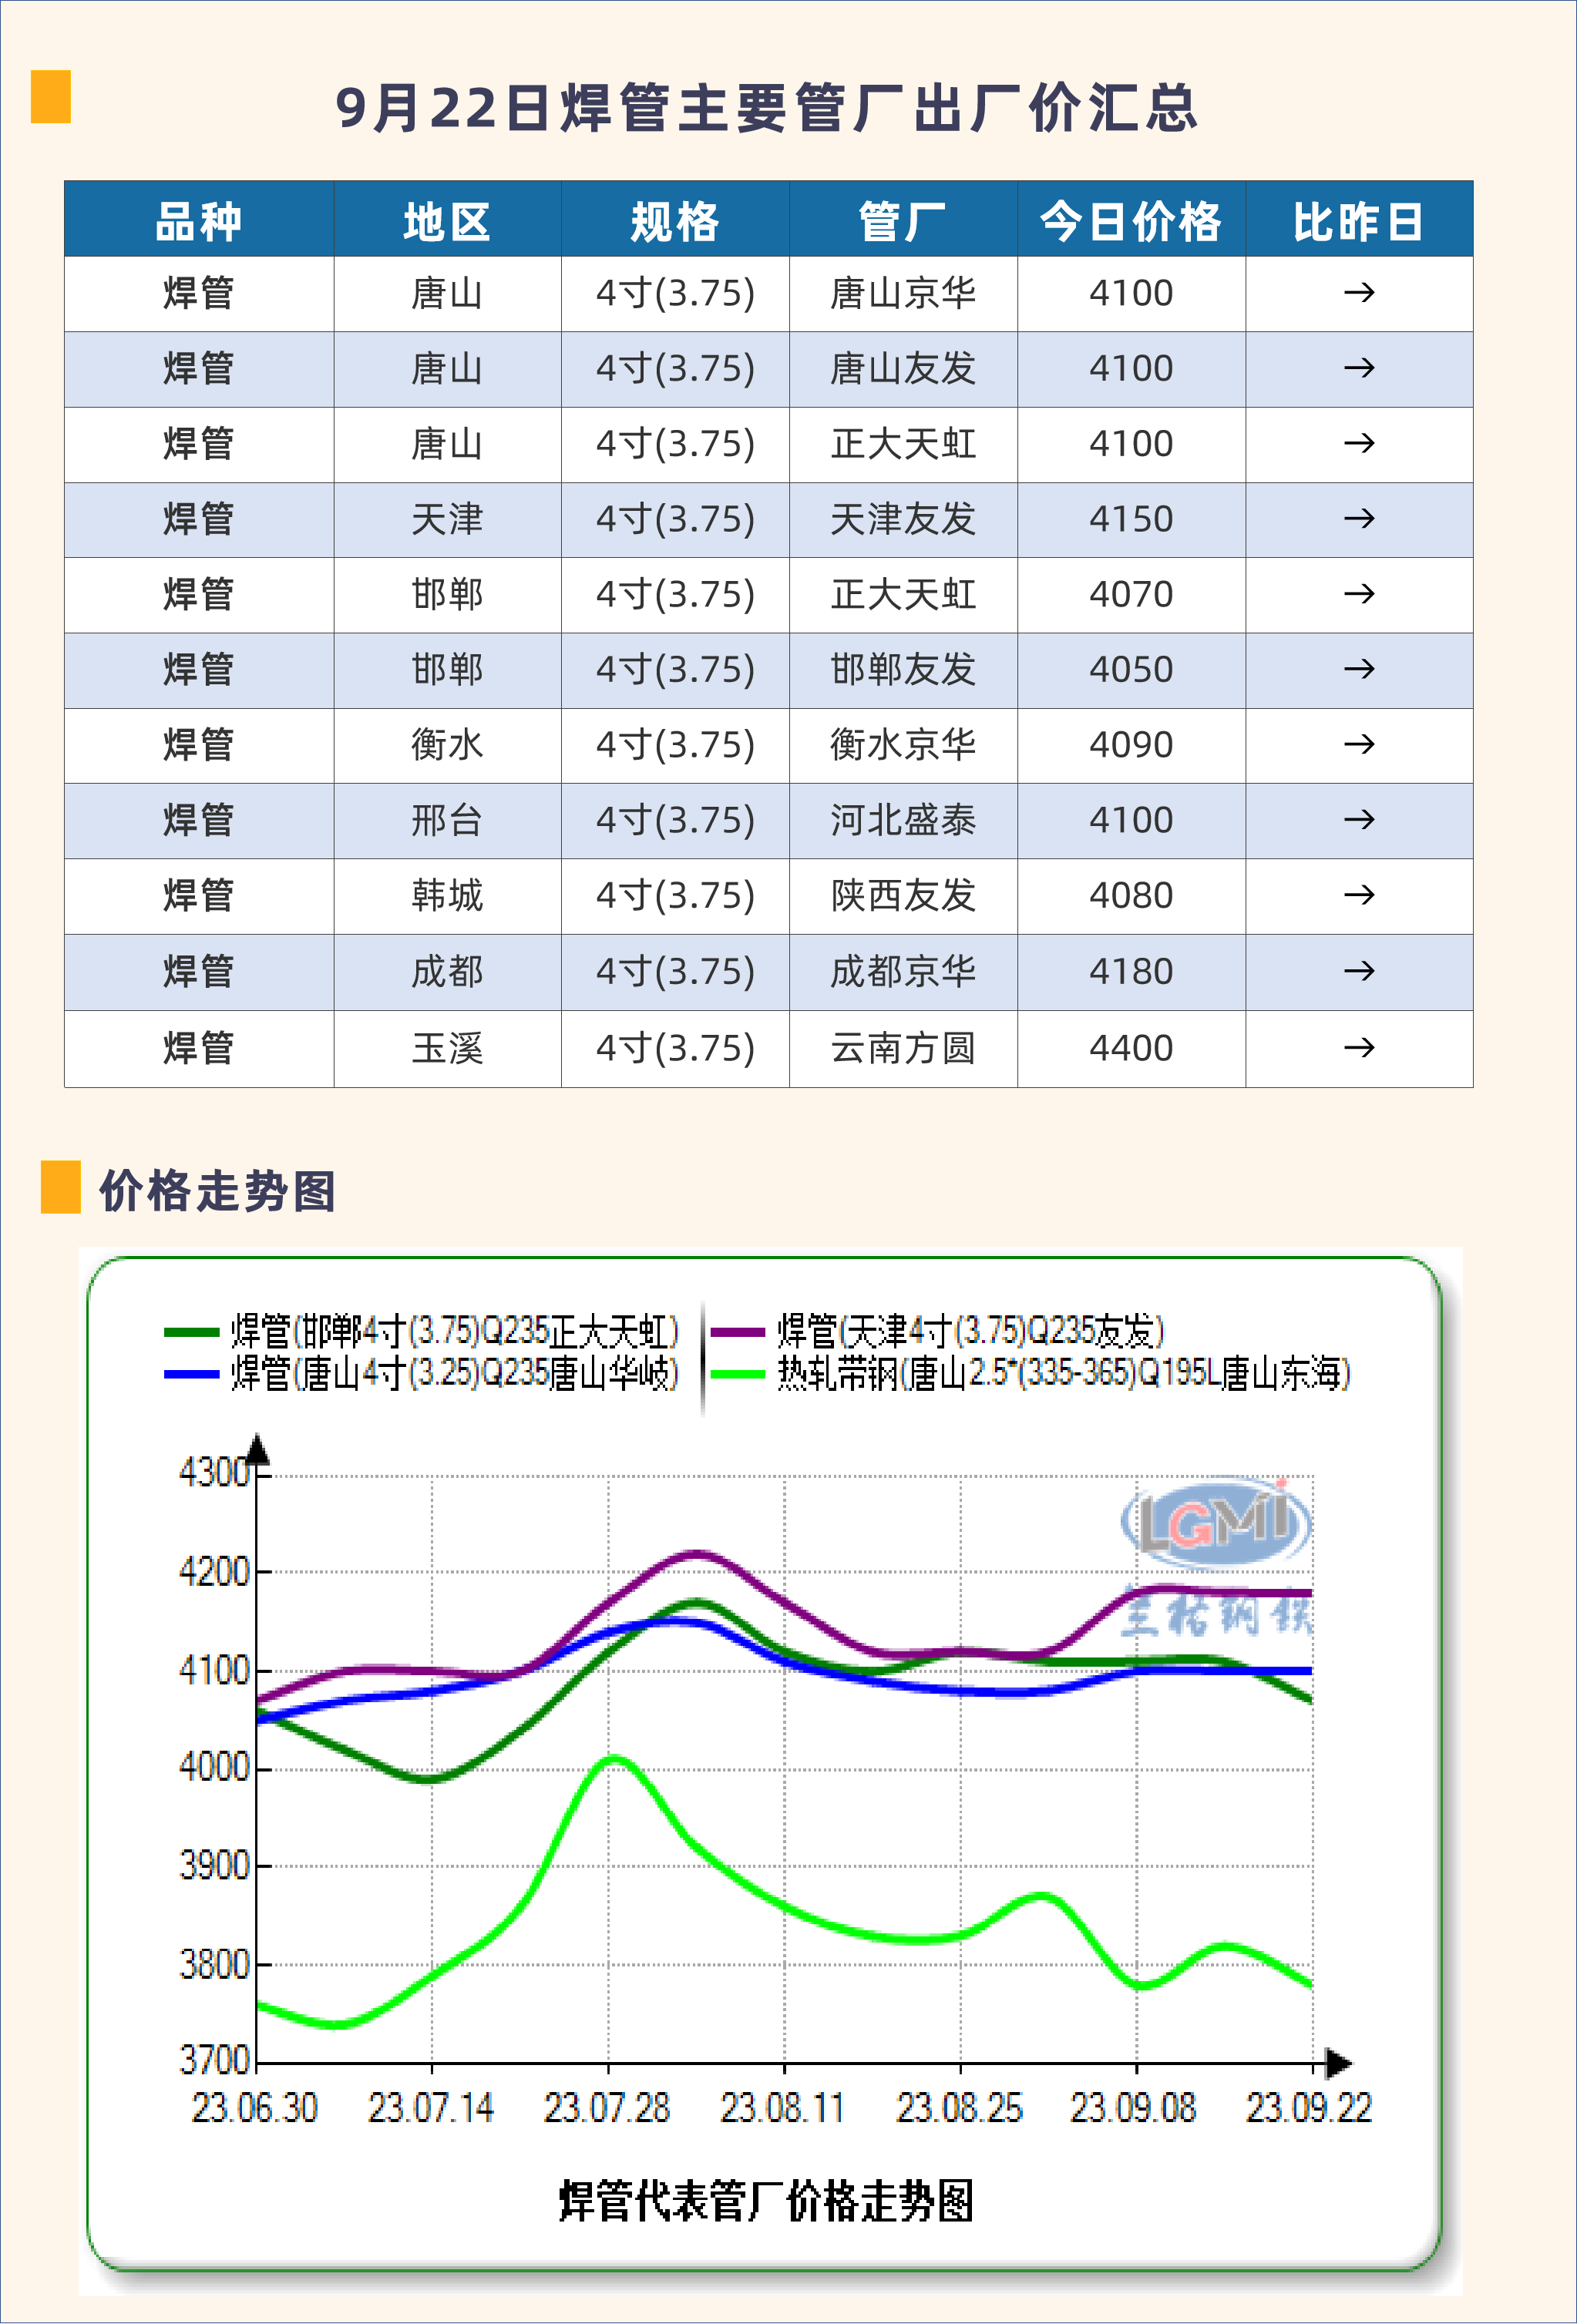Click the 4400 price cell

click(x=1130, y=1048)
